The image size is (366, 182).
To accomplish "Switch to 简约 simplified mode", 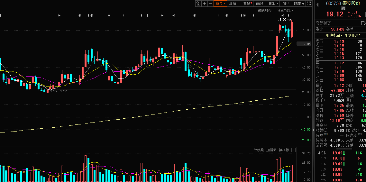I will 286,3.
